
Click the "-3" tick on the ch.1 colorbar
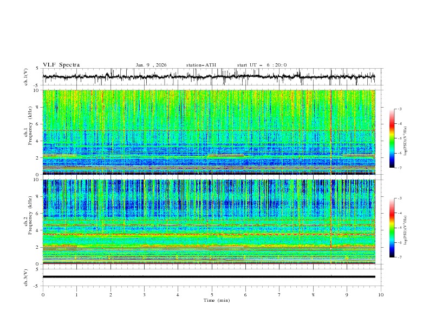[400, 109]
